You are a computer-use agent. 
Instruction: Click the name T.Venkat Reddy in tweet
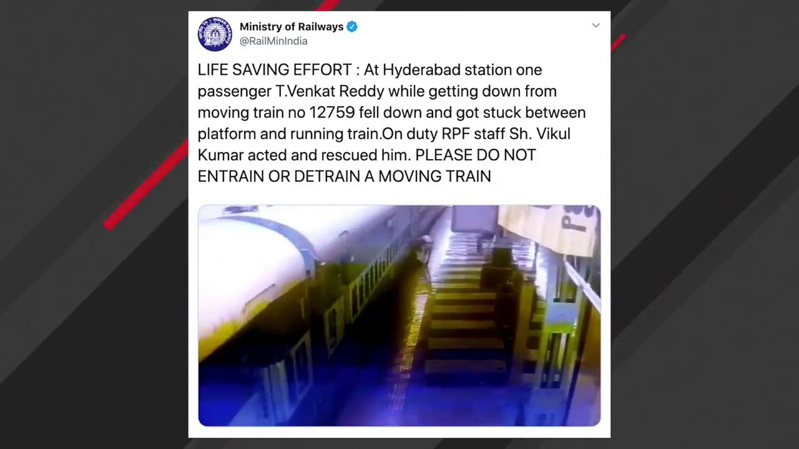click(330, 91)
